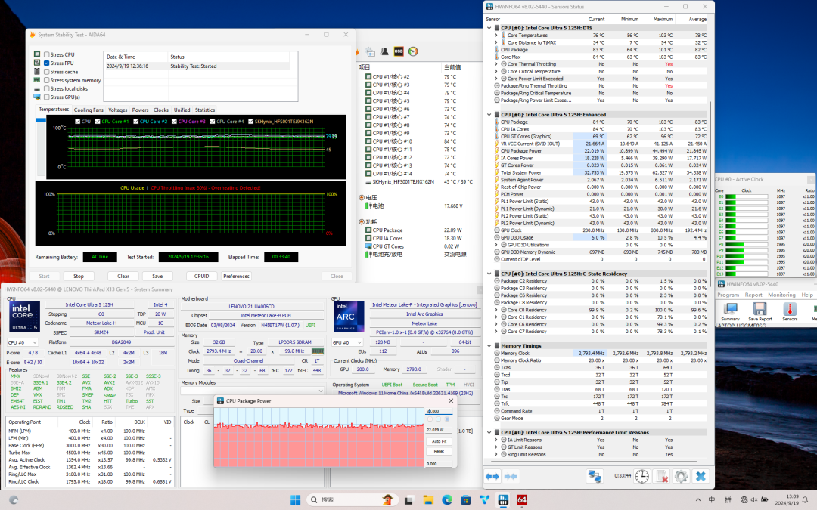817x510 pixels.
Task: Open the OSD icon in AIDA64 toolbar
Action: point(399,51)
